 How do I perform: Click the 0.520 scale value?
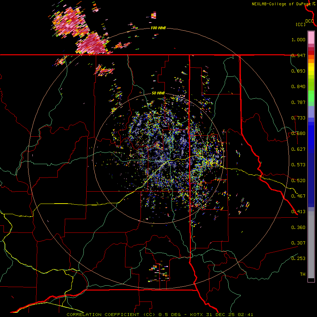[x=298, y=181]
